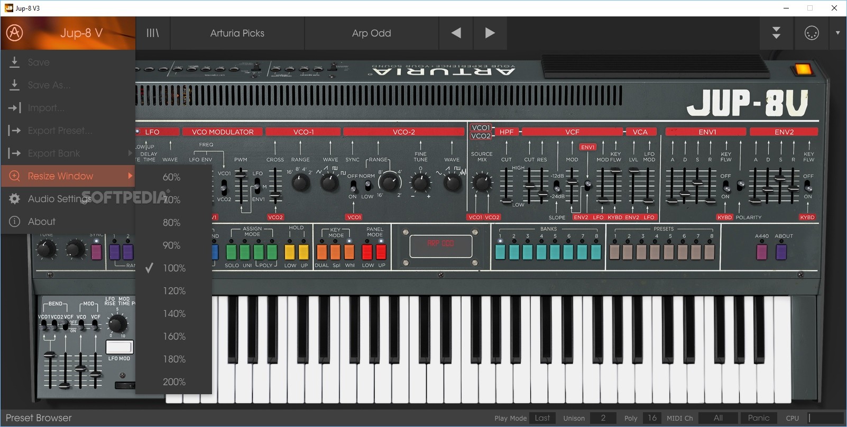Toggle ENV2 Key Follow off/on switch
847x427 pixels.
tap(808, 186)
